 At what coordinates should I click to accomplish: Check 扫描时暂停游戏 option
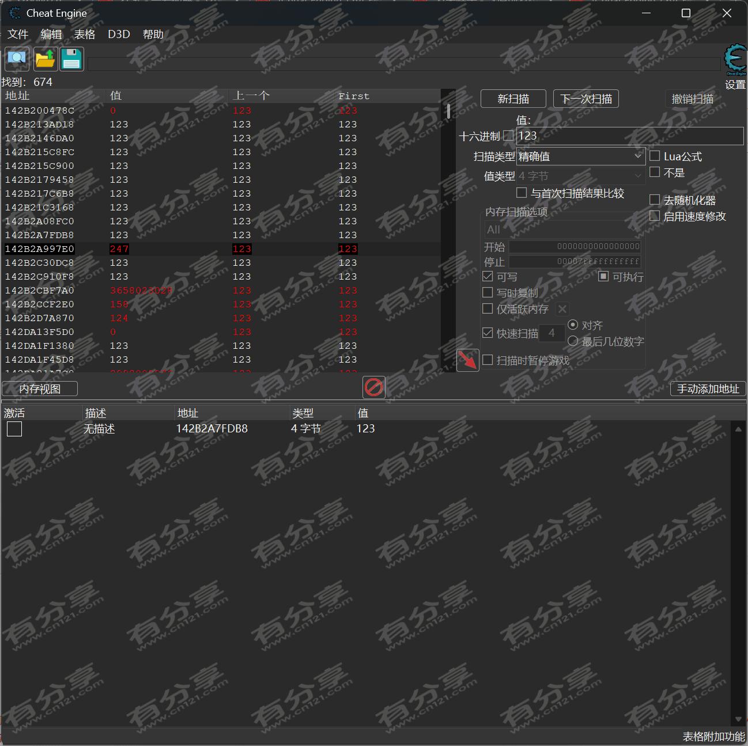point(488,360)
